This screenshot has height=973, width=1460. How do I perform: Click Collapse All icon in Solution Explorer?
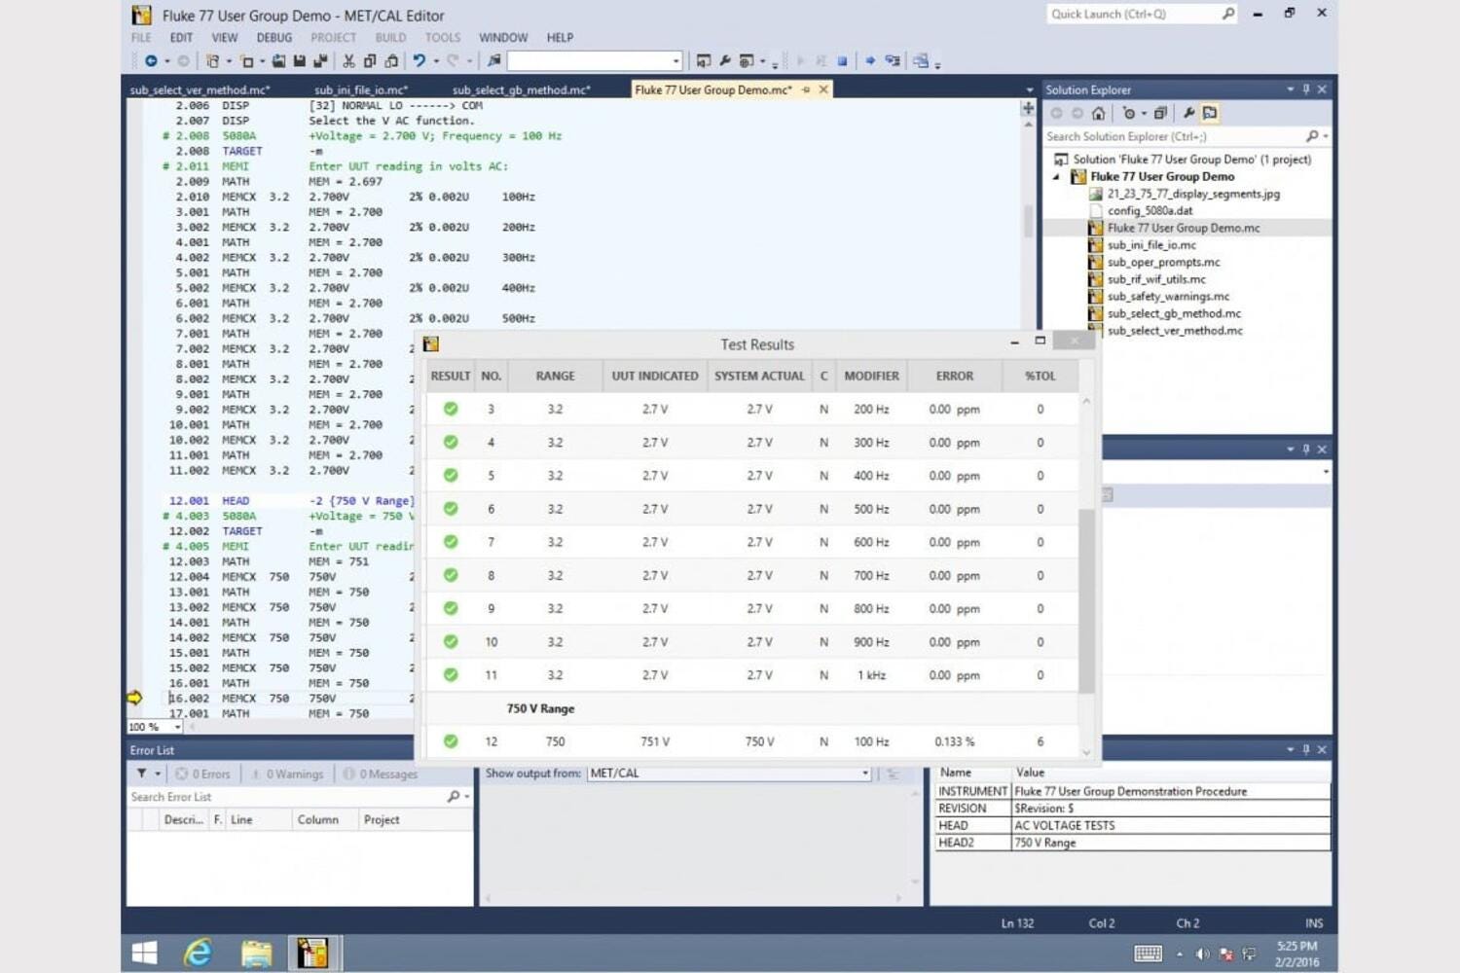pos(1160,113)
